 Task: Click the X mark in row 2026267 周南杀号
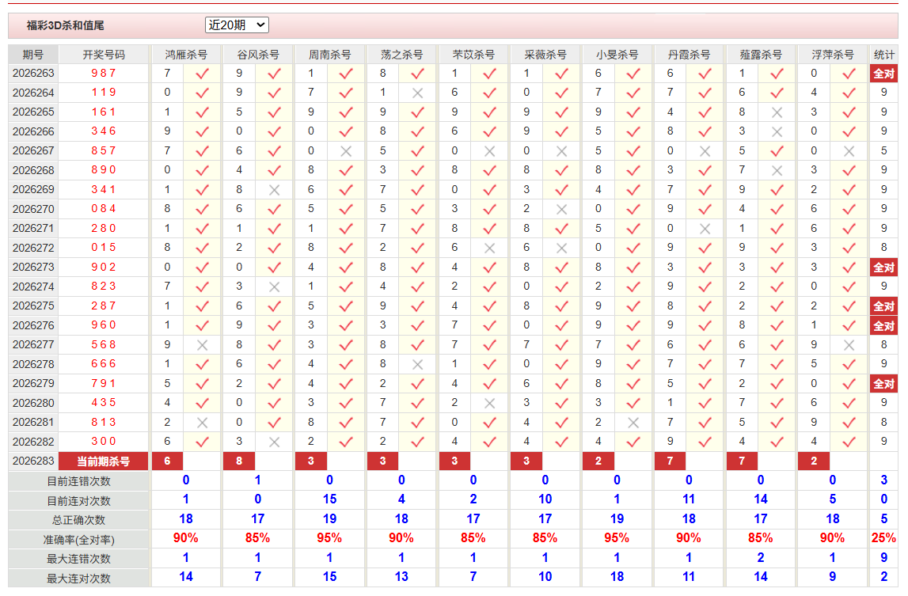346,151
